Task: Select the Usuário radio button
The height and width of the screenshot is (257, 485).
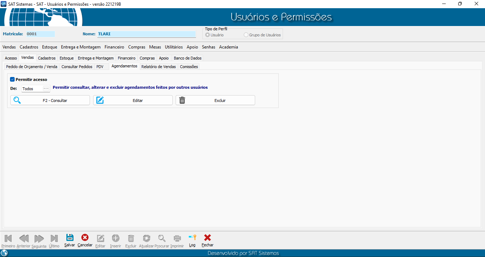Action: tap(208, 35)
